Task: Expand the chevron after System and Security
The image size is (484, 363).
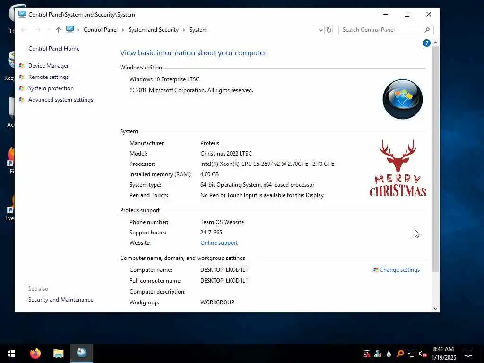Action: coord(184,30)
